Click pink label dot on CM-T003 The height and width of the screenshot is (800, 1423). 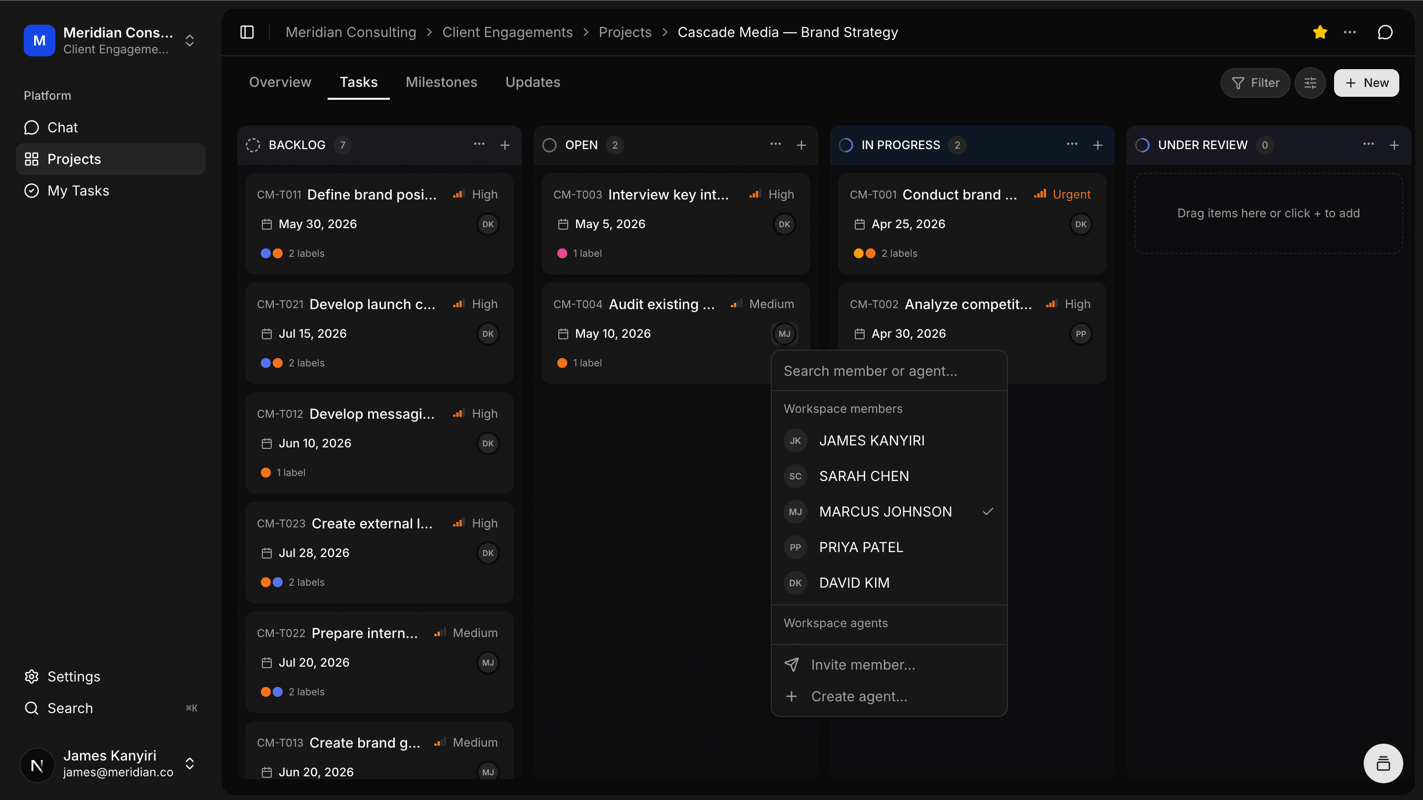point(562,253)
